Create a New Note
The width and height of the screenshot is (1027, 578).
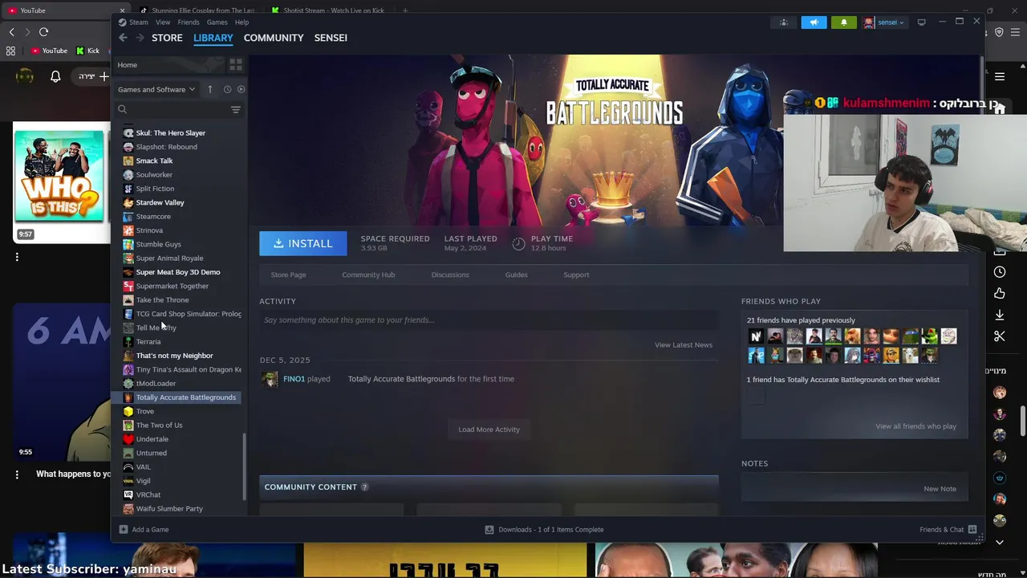(940, 489)
